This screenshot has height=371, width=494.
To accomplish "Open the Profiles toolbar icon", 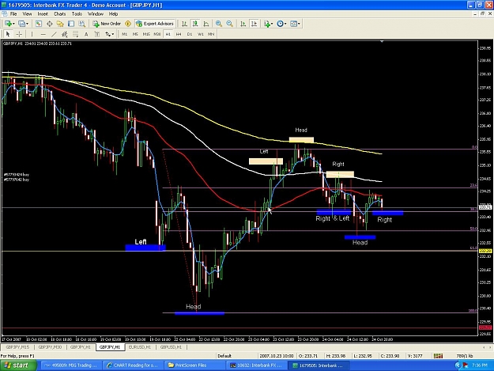I will 21,24.
